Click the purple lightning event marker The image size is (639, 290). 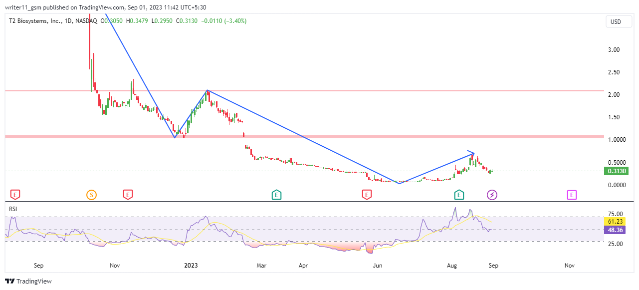[492, 195]
